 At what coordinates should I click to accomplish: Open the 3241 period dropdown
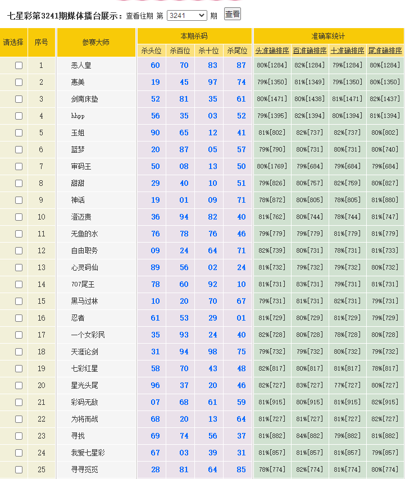186,16
